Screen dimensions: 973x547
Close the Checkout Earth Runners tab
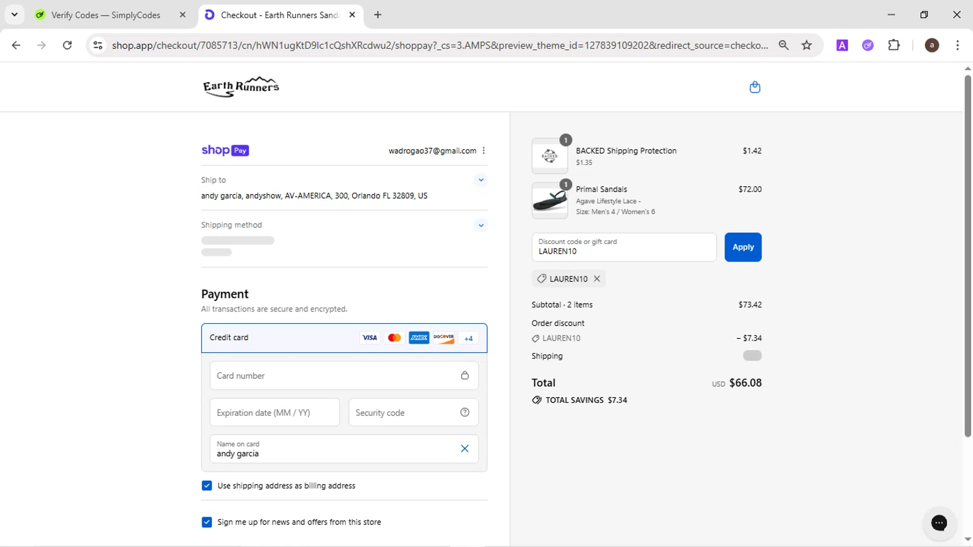click(x=352, y=15)
